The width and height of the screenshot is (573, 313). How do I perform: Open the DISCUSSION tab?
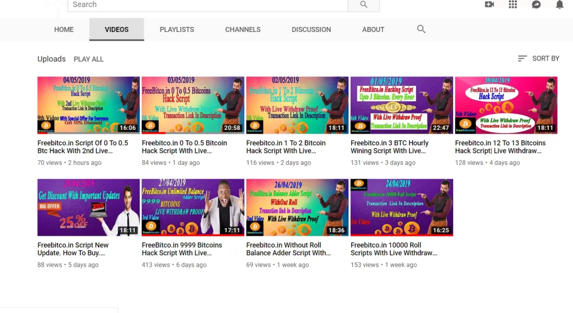click(x=311, y=30)
